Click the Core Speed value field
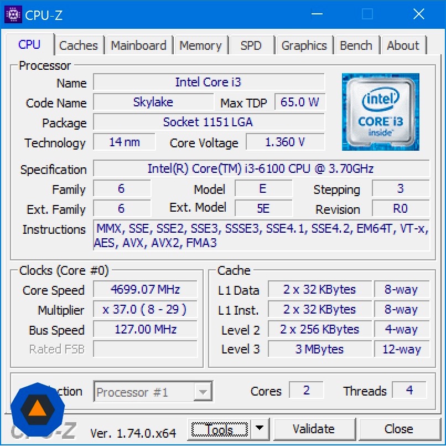 [146, 290]
